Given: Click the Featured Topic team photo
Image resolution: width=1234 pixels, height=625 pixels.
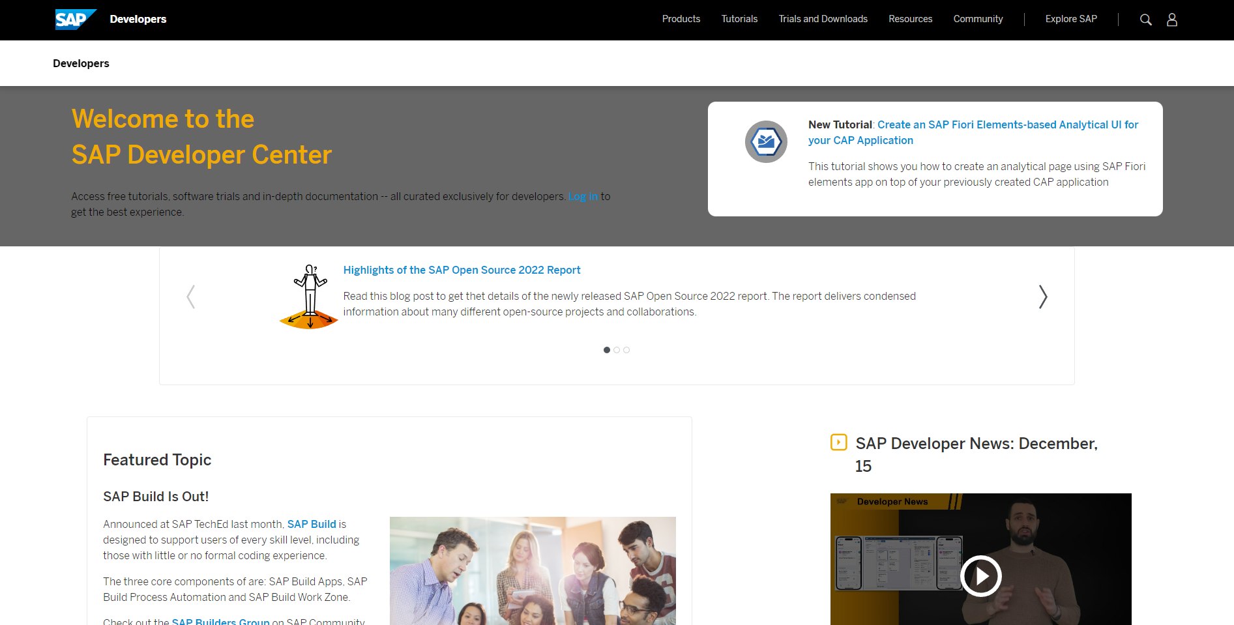Looking at the screenshot, I should coord(533,571).
